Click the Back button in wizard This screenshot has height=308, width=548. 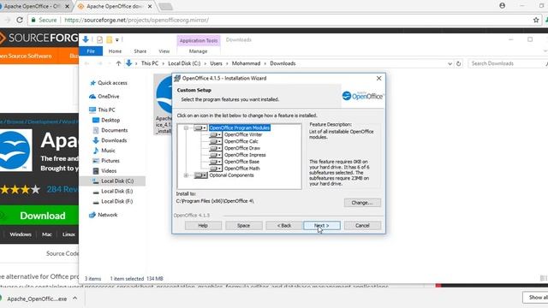click(x=284, y=226)
